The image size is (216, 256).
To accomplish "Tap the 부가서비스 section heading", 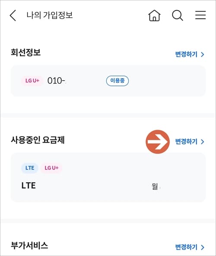I will pyautogui.click(x=29, y=245).
